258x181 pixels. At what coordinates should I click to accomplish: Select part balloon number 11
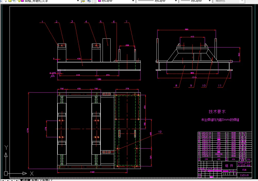(220, 85)
